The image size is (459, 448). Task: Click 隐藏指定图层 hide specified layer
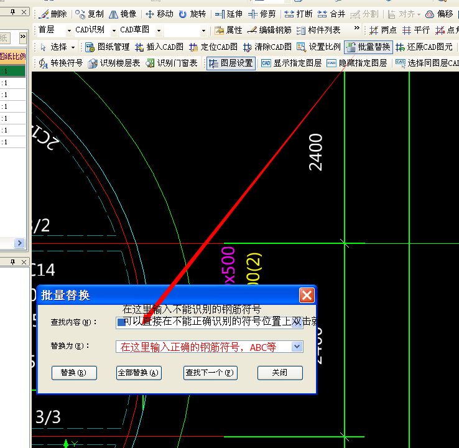(357, 63)
